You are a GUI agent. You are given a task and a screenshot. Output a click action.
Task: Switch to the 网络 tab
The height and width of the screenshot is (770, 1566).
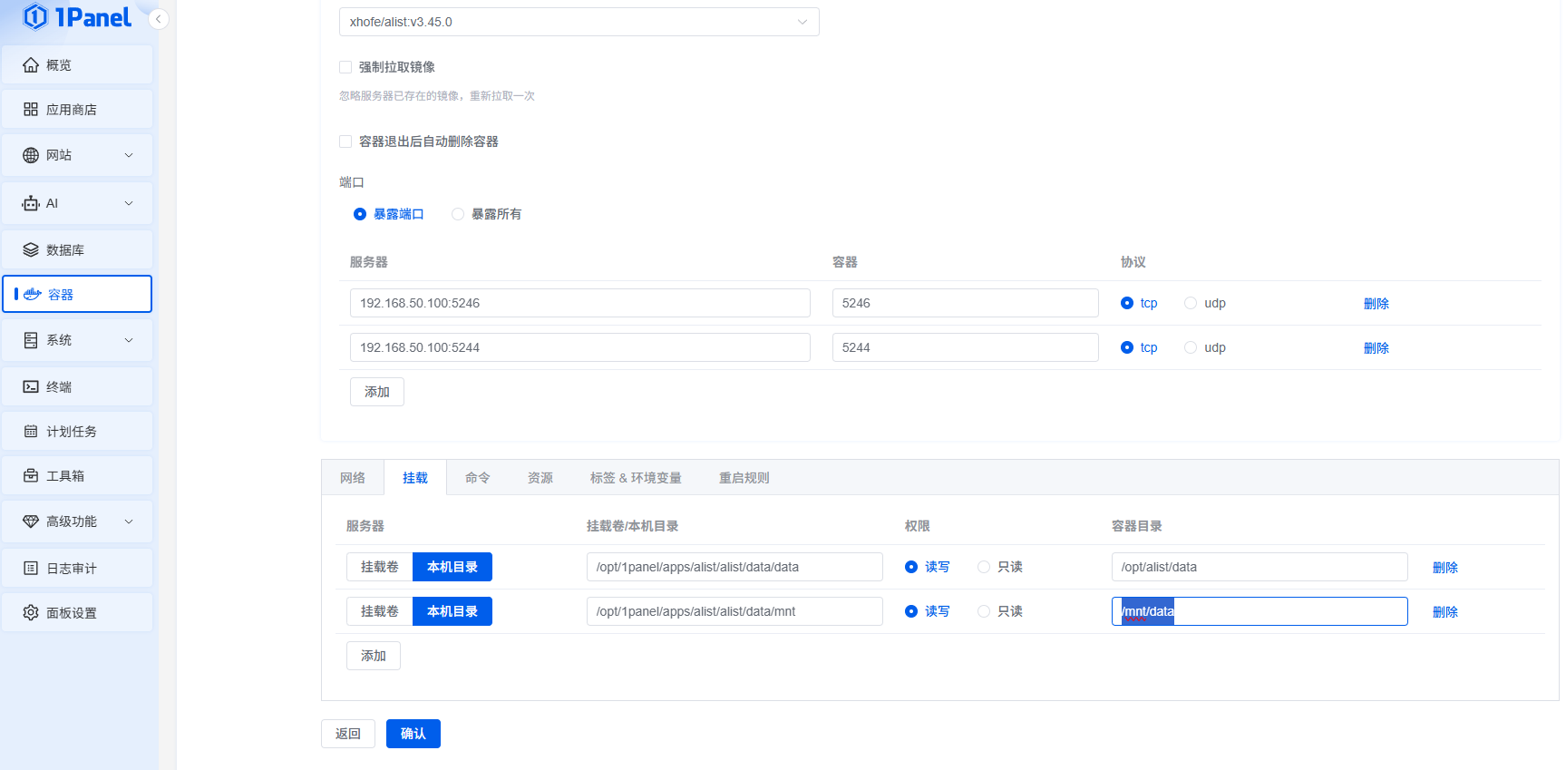click(x=353, y=478)
